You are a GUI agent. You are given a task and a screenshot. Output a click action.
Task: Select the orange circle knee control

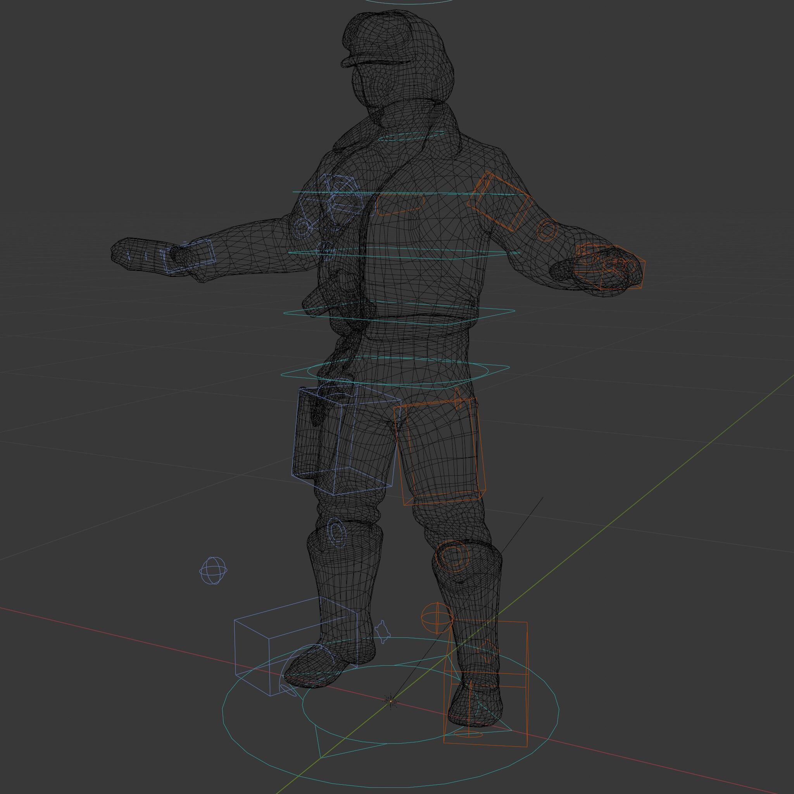(x=452, y=557)
